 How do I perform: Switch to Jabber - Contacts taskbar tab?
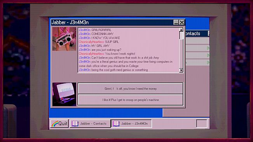(x=90, y=124)
